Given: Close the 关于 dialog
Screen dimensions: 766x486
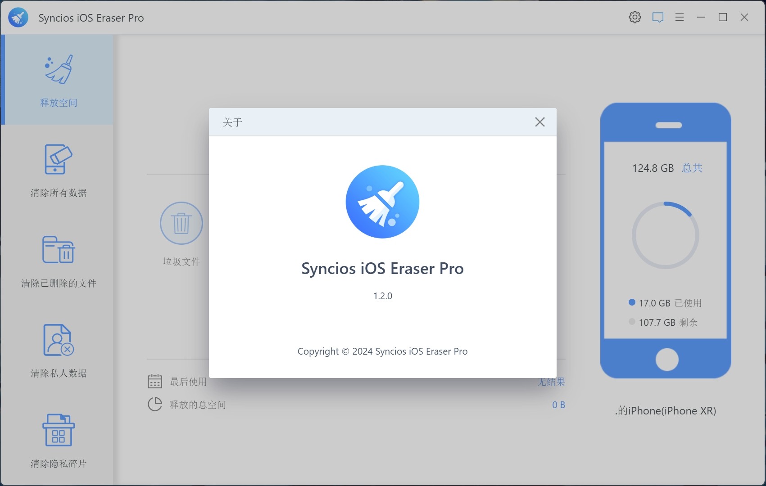Looking at the screenshot, I should click(539, 122).
